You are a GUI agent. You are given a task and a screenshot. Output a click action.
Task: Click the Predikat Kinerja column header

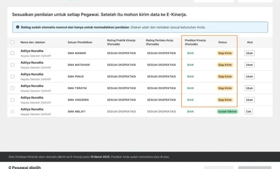tap(195, 42)
